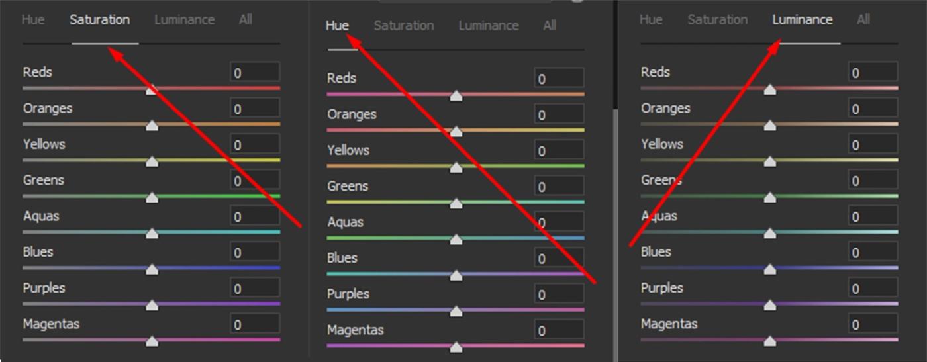This screenshot has height=362, width=927.
Task: Click Blues luminance slider handle
Action: point(769,269)
